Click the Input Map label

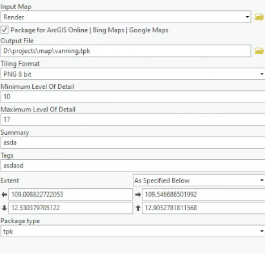click(16, 6)
